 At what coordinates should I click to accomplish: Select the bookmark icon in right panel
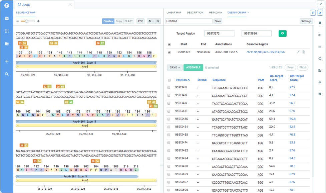(320, 24)
